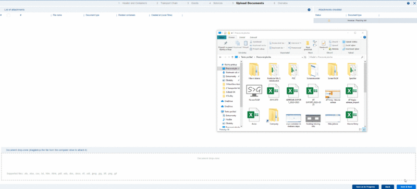The image size is (417, 189).
Task: Select Tento počítač in Explorer navigation pane
Action: (x=228, y=112)
